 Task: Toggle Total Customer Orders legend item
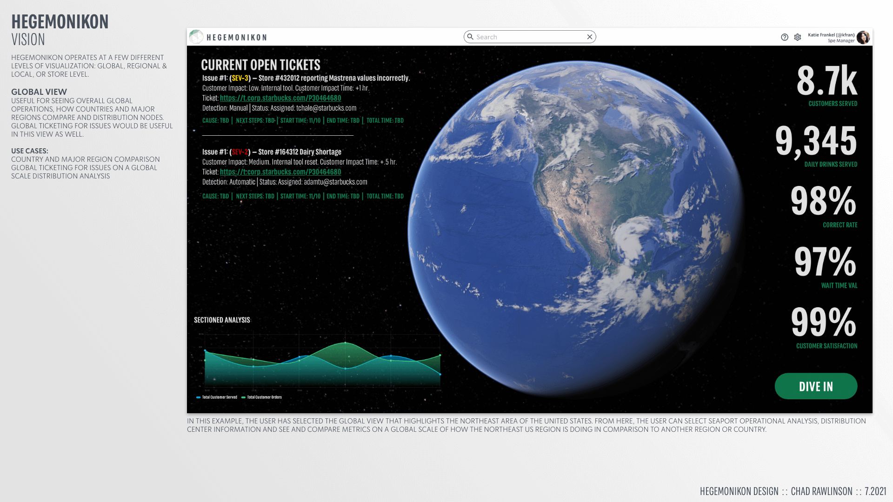(x=262, y=397)
